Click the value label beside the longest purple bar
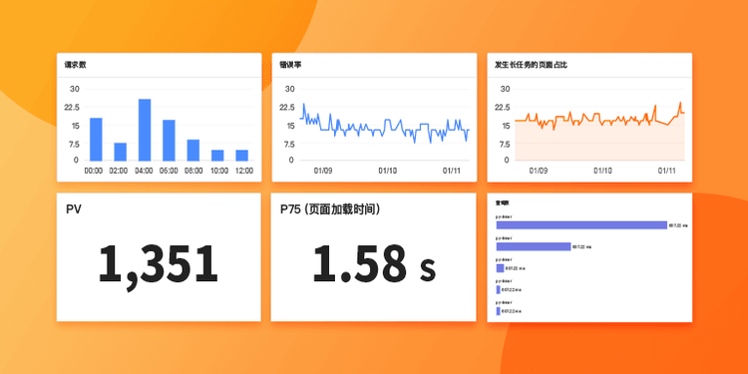This screenshot has width=748, height=374. coord(678,225)
